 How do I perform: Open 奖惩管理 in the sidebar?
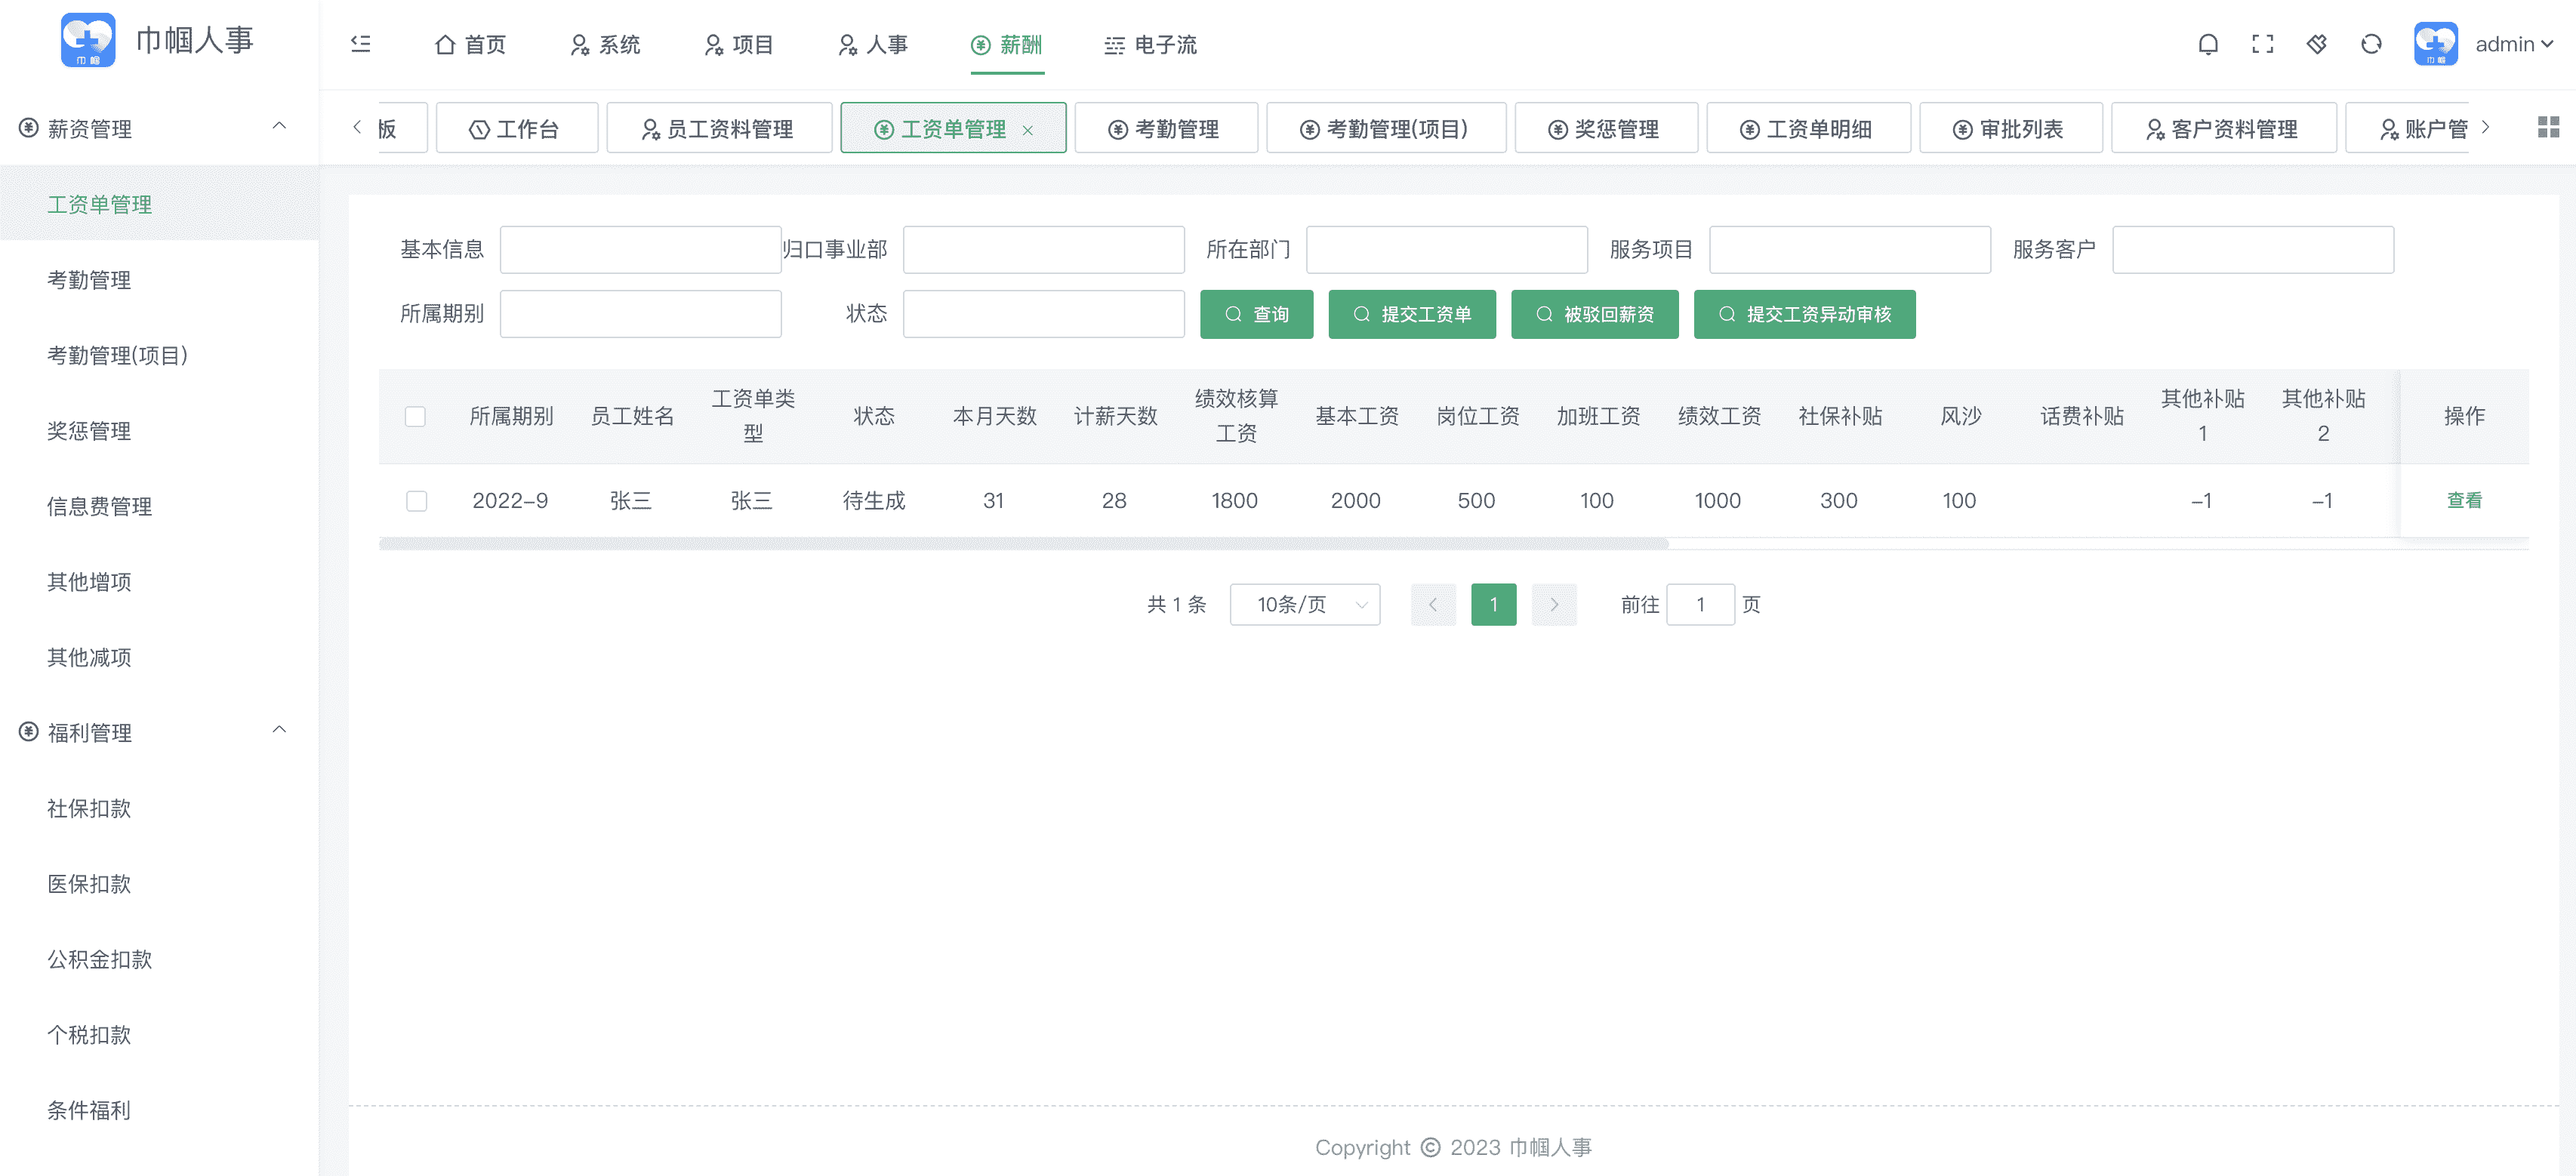tap(160, 431)
